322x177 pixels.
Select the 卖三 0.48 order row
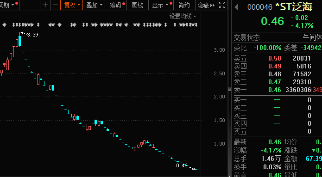pos(277,74)
